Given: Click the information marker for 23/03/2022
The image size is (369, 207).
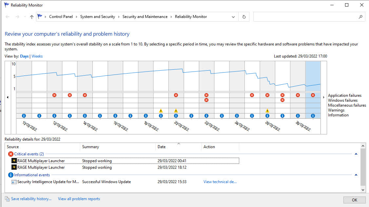Looking at the screenshot, I should (222, 116).
